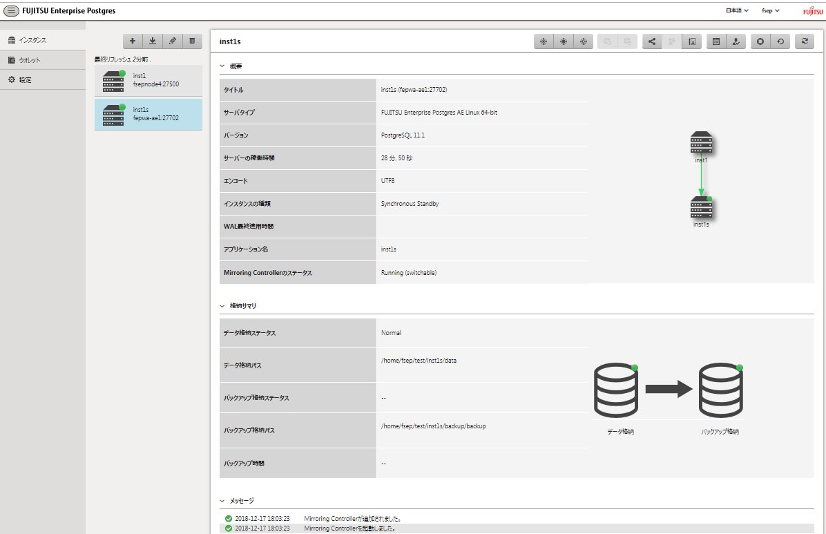The height and width of the screenshot is (534, 826).
Task: Click the UTF8 encoding value
Action: point(387,180)
